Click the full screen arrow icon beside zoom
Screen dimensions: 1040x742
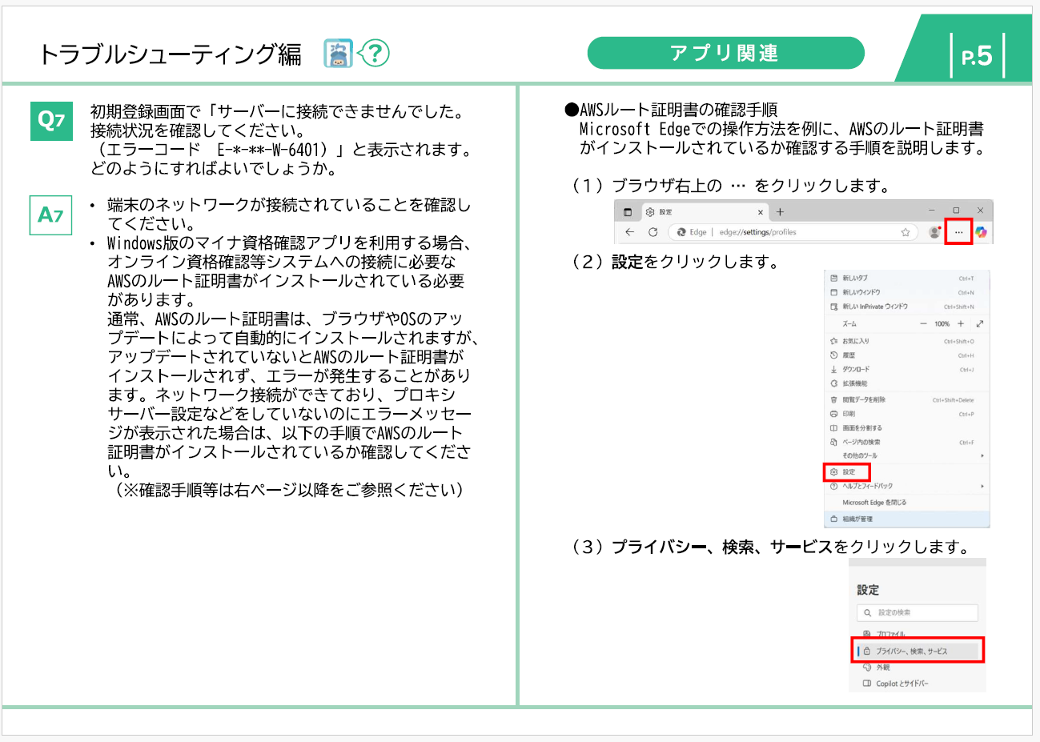click(980, 324)
